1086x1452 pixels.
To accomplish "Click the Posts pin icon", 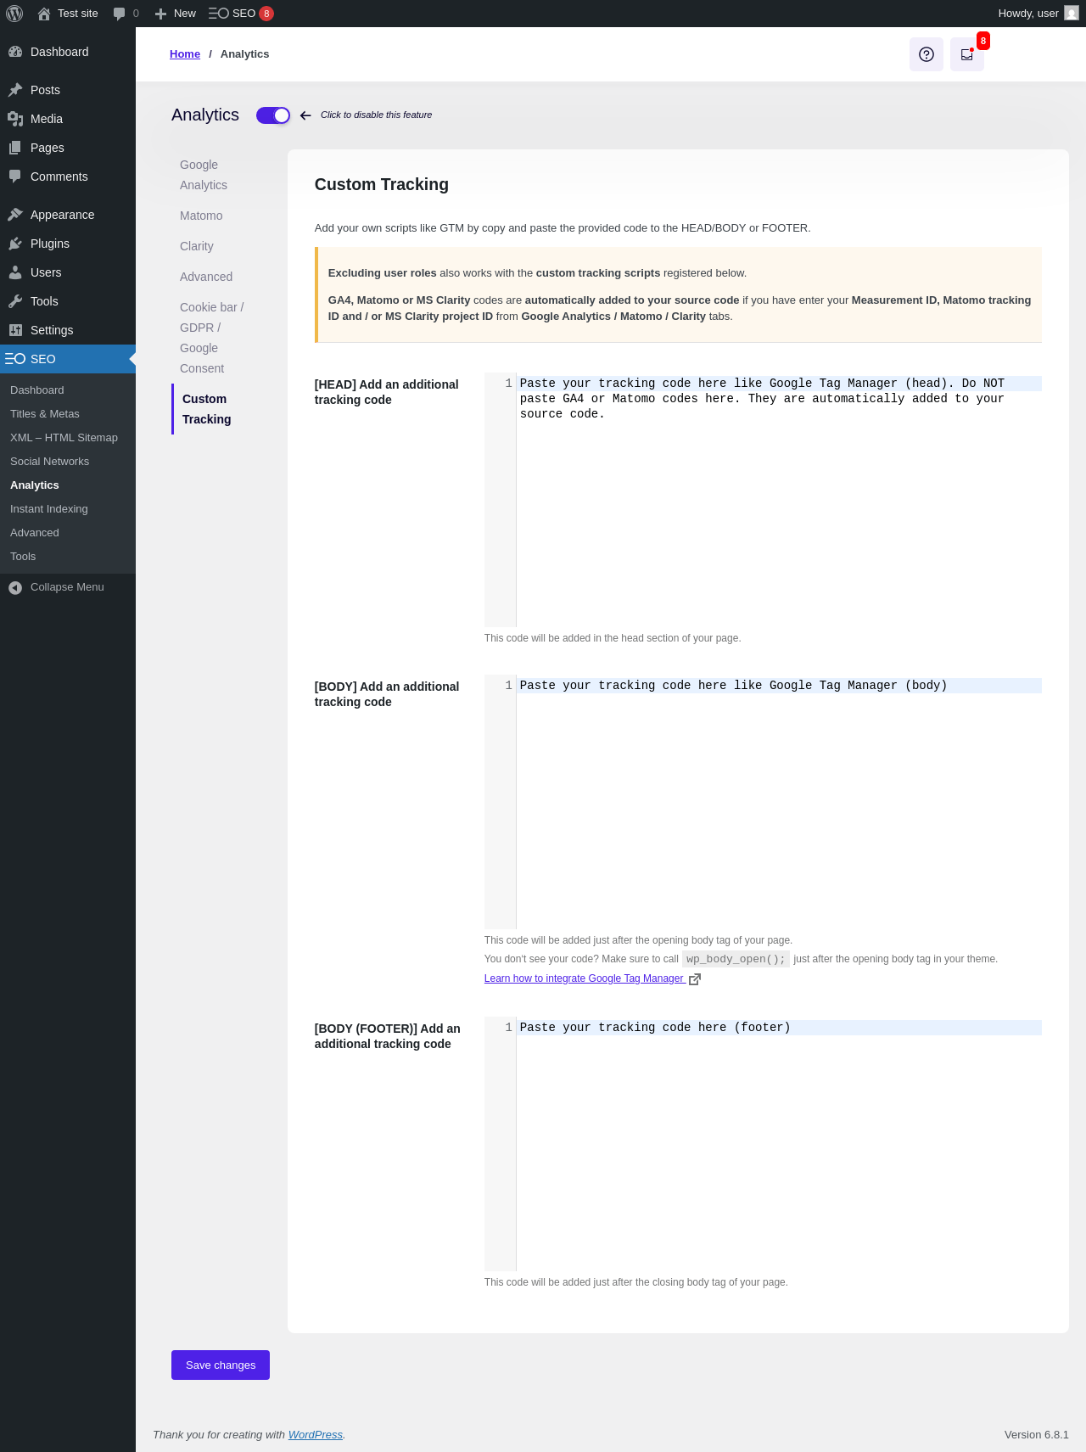I will click(x=15, y=90).
